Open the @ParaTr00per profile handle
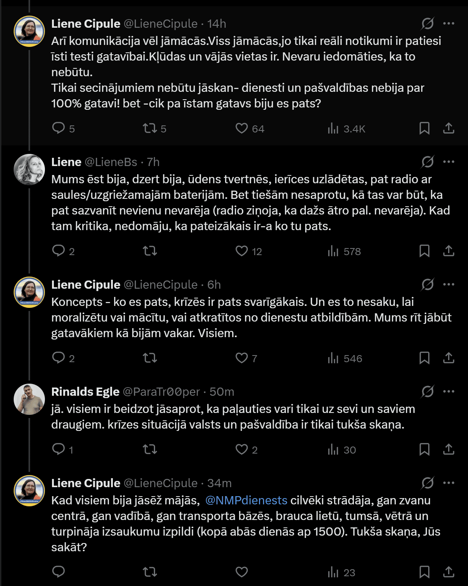The image size is (468, 586). point(161,391)
